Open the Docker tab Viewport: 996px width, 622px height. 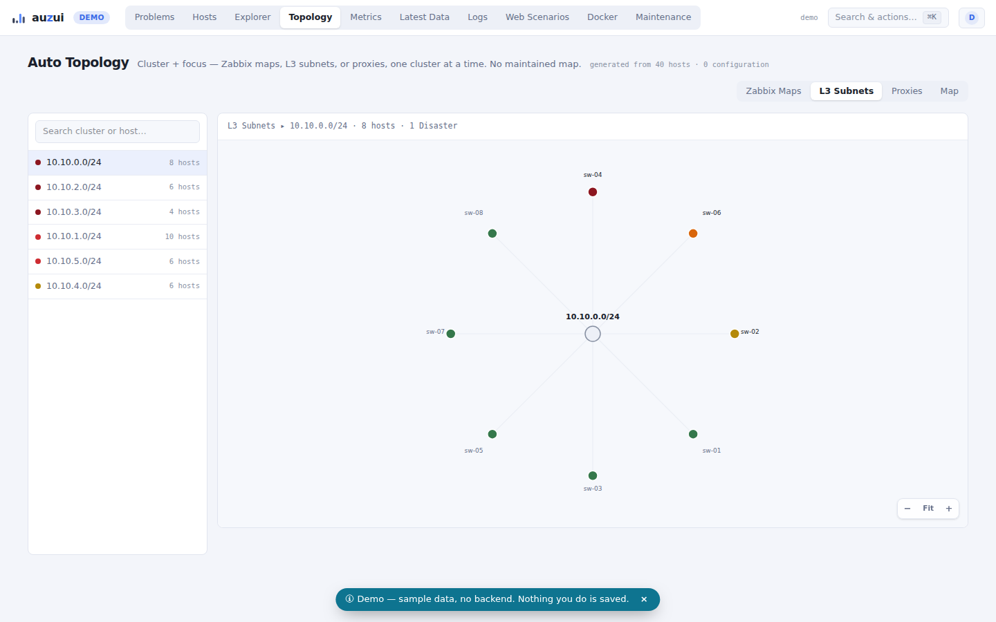[602, 17]
